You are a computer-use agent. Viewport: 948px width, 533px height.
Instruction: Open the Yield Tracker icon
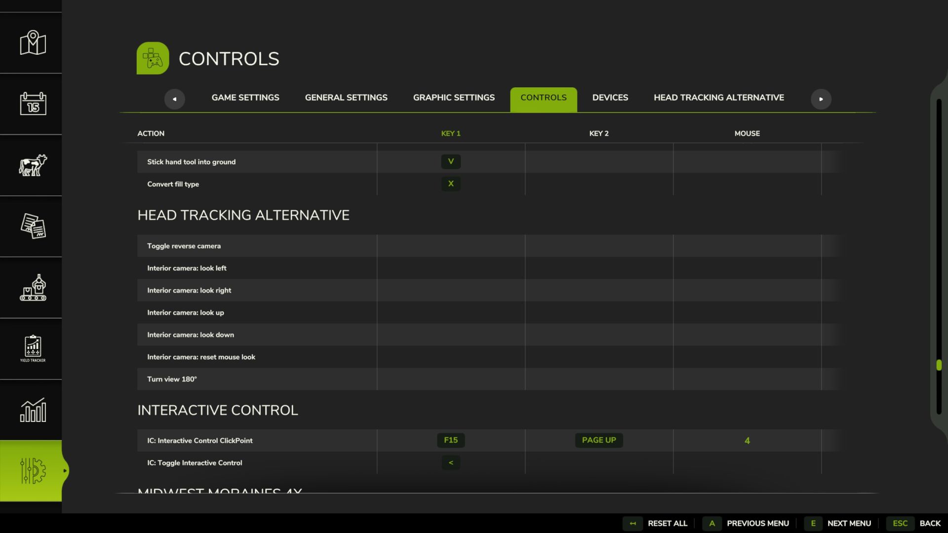coord(33,348)
